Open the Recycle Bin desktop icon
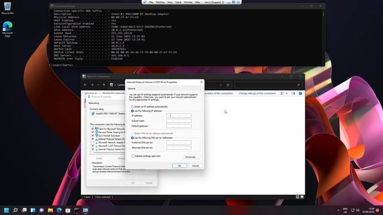The width and height of the screenshot is (383, 215). click(7, 8)
